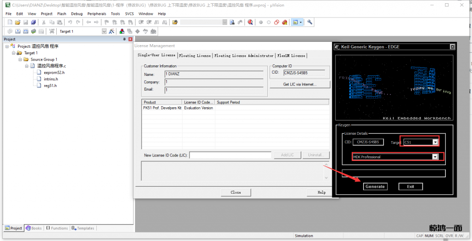This screenshot has width=472, height=241.
Task: Open the Peripherals menu
Action: tap(96, 14)
